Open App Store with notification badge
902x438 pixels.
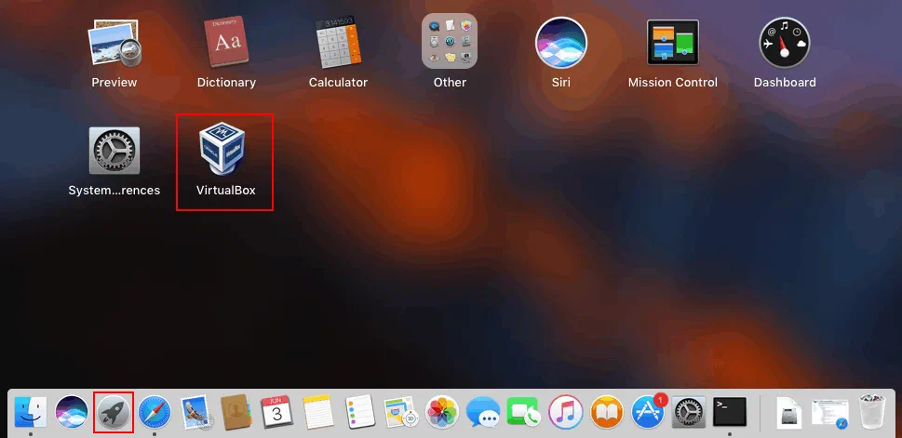tap(647, 411)
